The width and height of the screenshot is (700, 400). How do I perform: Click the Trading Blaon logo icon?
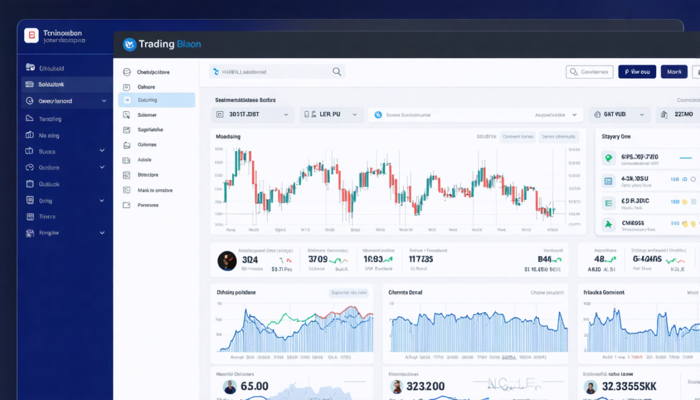click(x=129, y=44)
